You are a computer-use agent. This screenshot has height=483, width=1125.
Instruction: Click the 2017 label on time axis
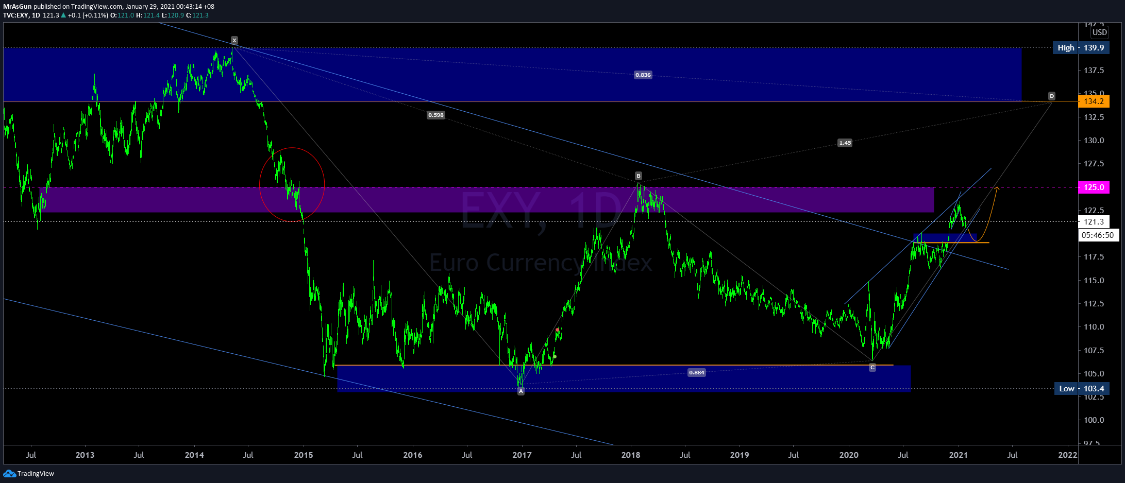[x=522, y=455]
